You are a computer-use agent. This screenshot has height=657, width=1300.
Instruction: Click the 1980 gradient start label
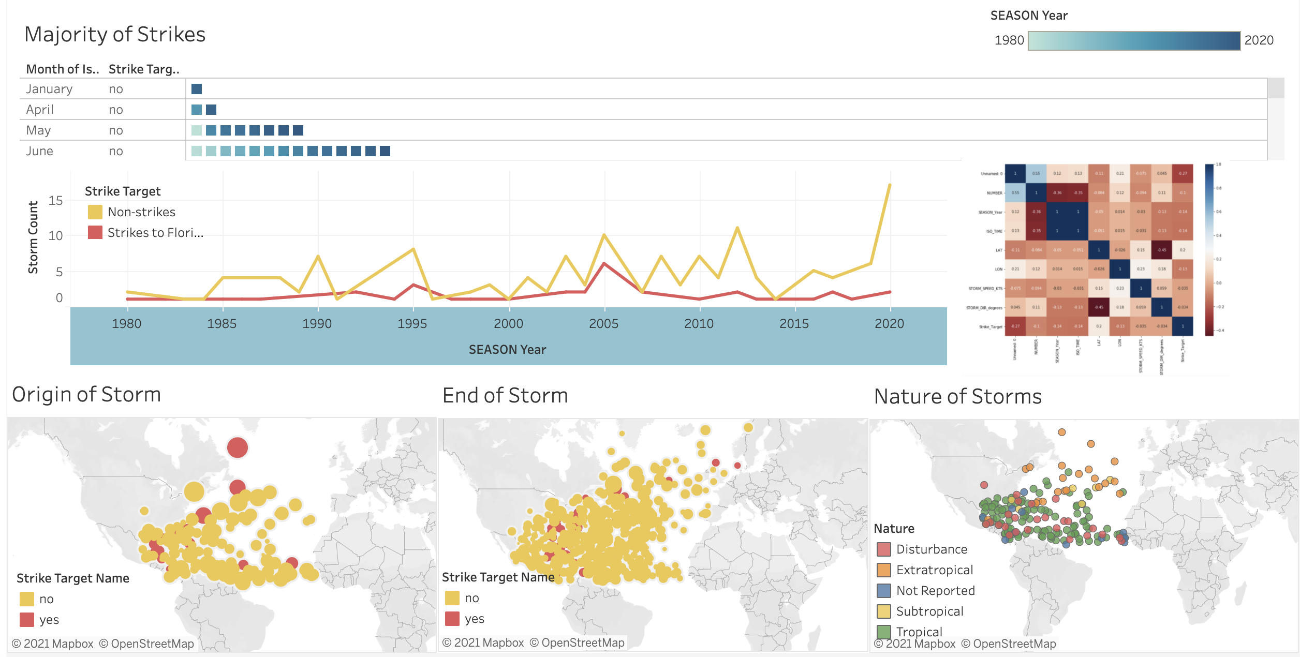1009,40
